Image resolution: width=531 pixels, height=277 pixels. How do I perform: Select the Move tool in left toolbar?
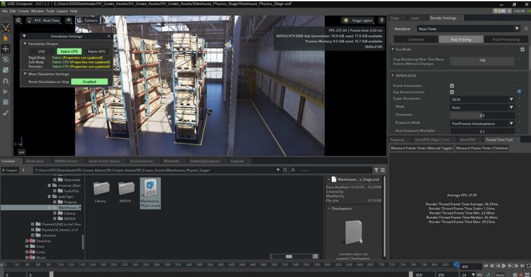coord(6,49)
